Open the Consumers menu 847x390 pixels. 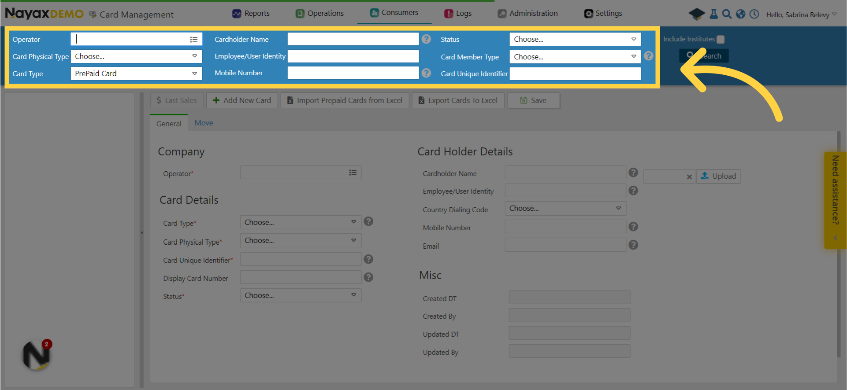pos(394,12)
